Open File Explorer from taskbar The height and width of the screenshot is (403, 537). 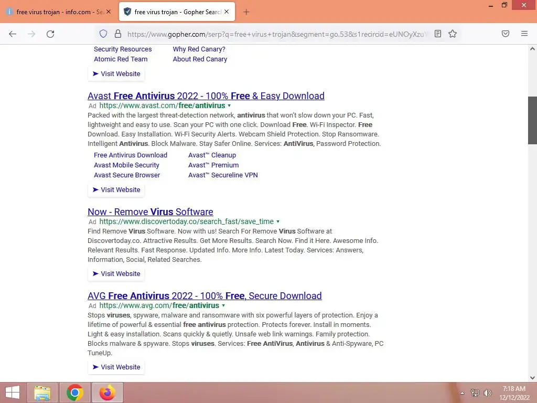tap(42, 393)
